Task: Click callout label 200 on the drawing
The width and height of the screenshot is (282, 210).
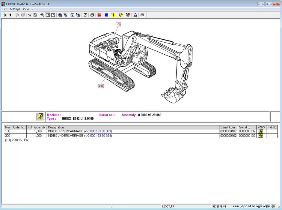Action: 101,86
